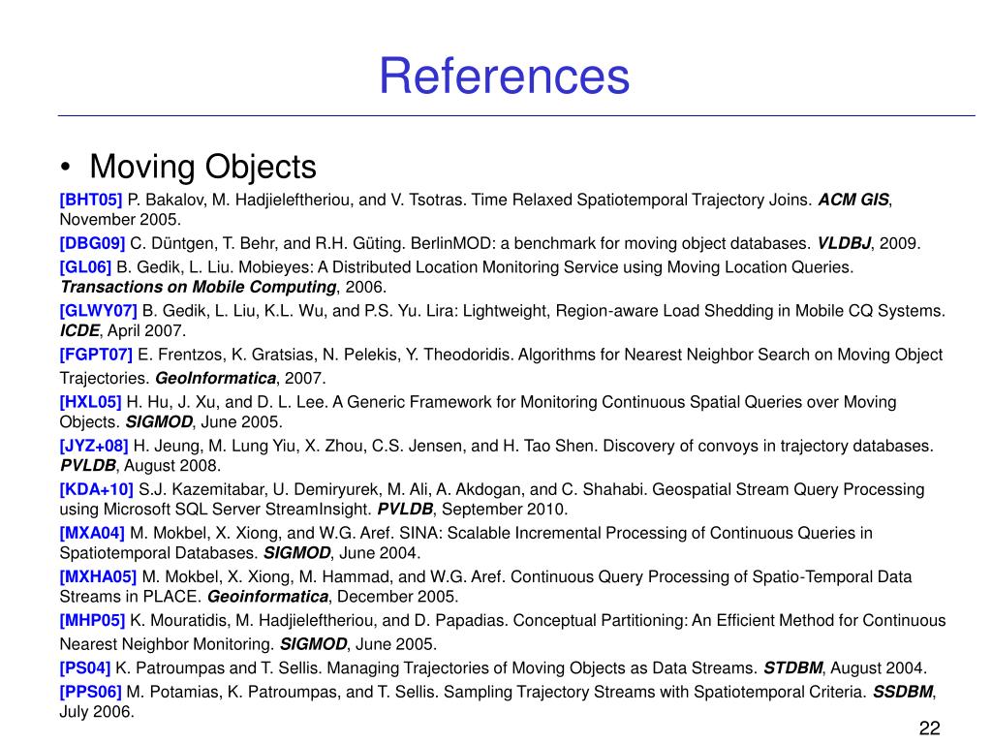Click author names "S.J. Kazemitabar, U. Demiryurek"
992x744 pixels.
click(260, 489)
